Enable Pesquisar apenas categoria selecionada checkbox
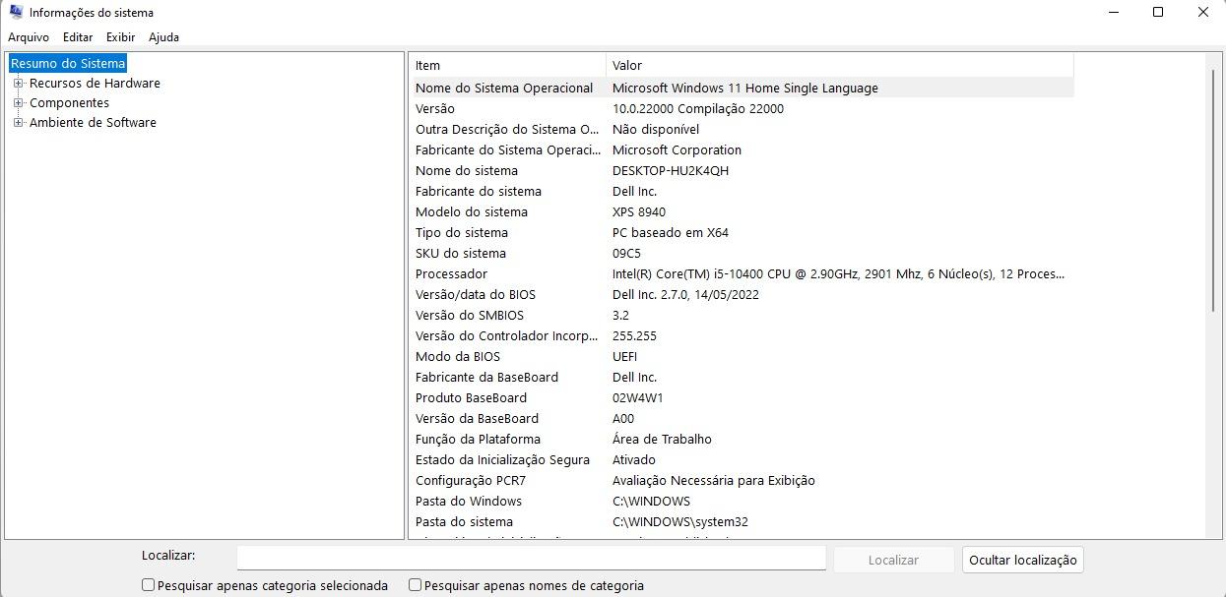This screenshot has height=597, width=1226. pos(149,585)
